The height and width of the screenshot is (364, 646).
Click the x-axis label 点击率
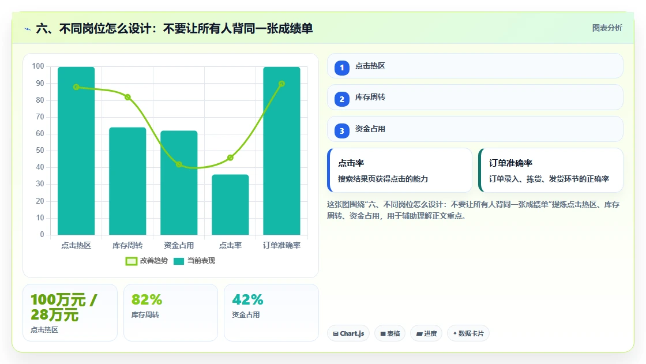pos(230,245)
